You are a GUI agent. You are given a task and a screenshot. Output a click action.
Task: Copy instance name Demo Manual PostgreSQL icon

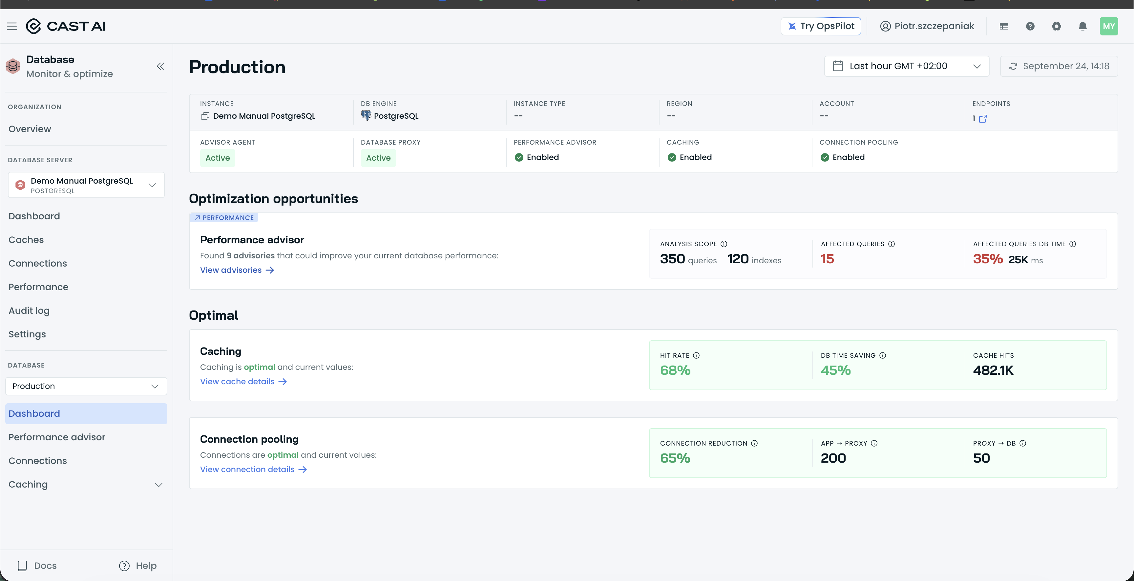click(205, 116)
